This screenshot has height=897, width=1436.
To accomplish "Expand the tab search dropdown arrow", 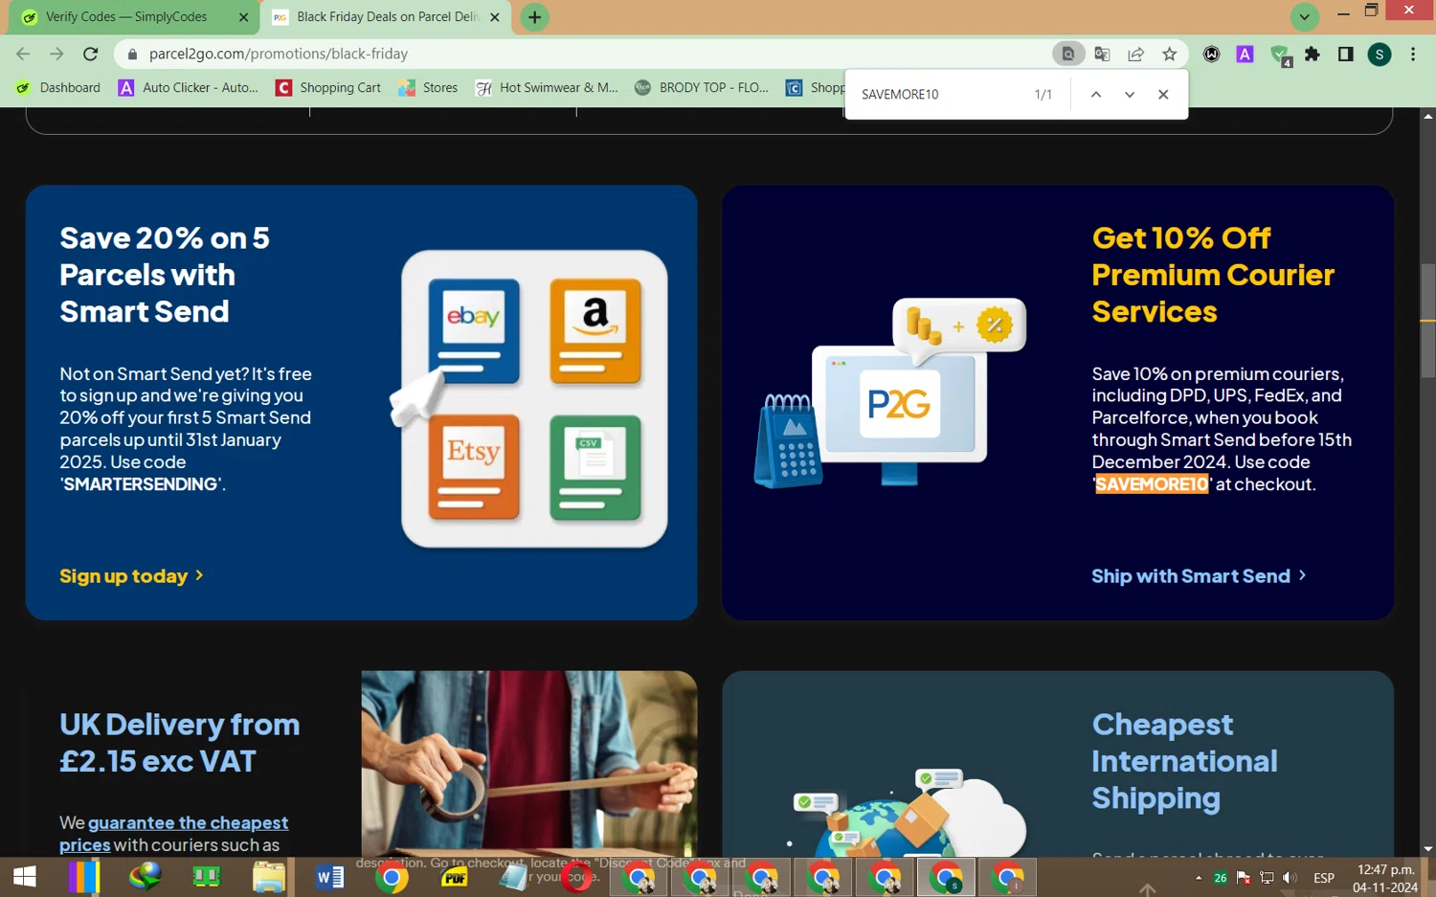I will click(1304, 16).
